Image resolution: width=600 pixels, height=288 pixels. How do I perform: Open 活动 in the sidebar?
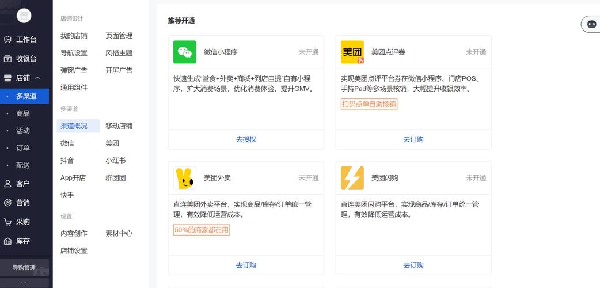(23, 131)
